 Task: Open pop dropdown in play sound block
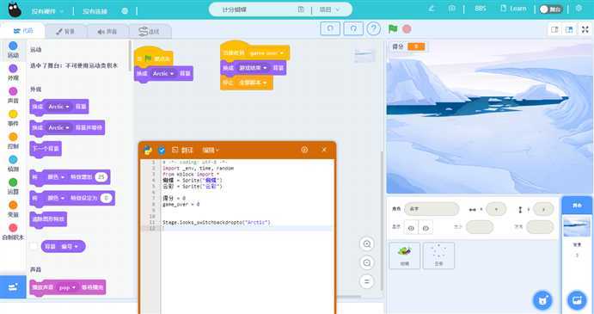(67, 287)
